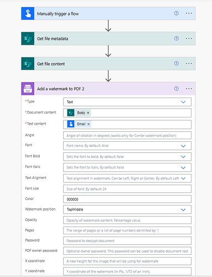This screenshot has width=212, height=277.
Task: Click the Get file content step title
Action: point(51,64)
